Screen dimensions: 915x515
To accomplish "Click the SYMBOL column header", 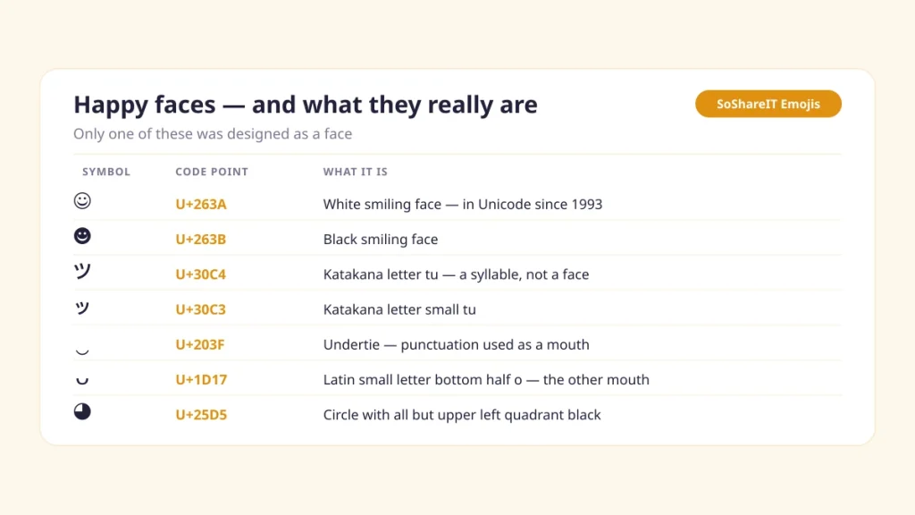I will click(x=106, y=172).
